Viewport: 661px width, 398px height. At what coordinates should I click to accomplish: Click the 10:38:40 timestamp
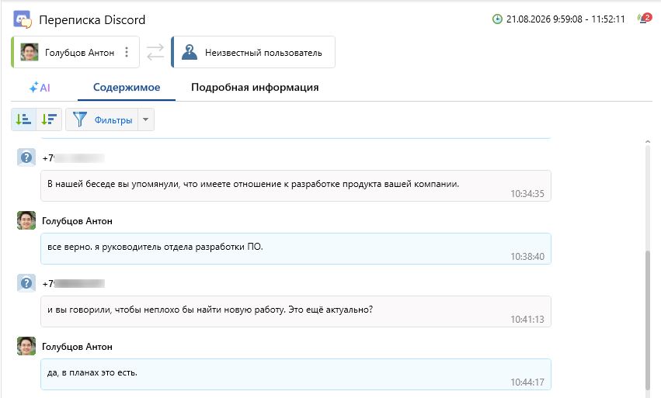[x=527, y=257]
